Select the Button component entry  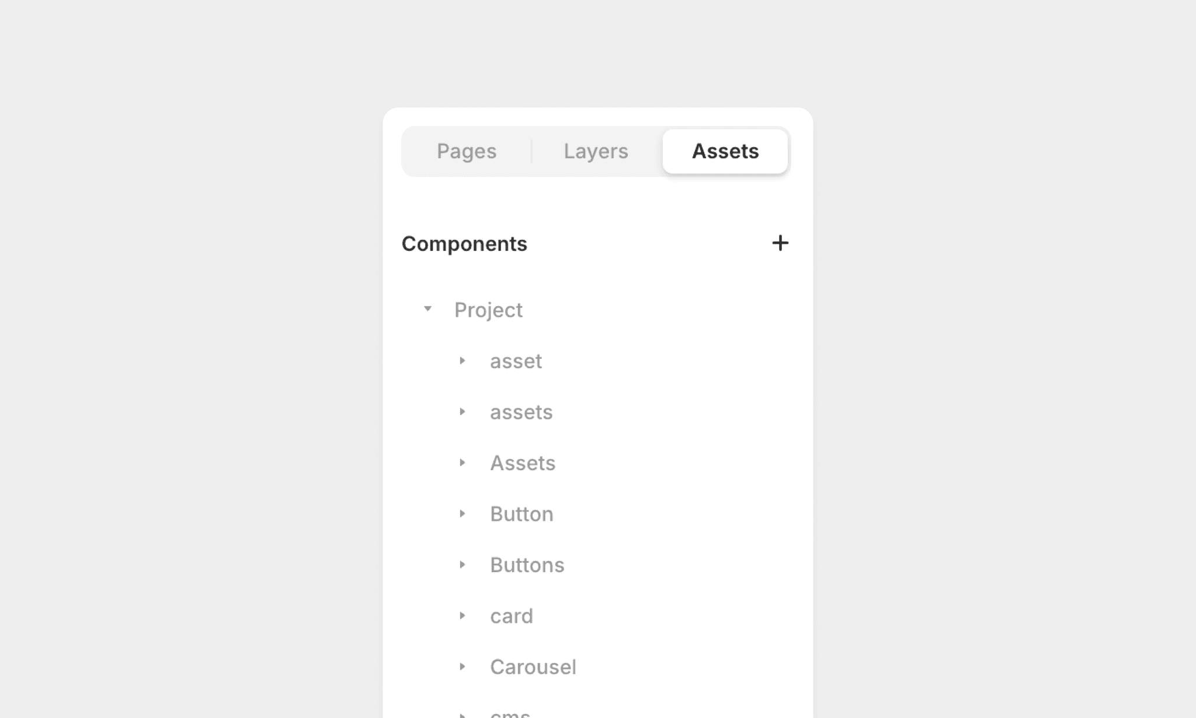(x=521, y=513)
